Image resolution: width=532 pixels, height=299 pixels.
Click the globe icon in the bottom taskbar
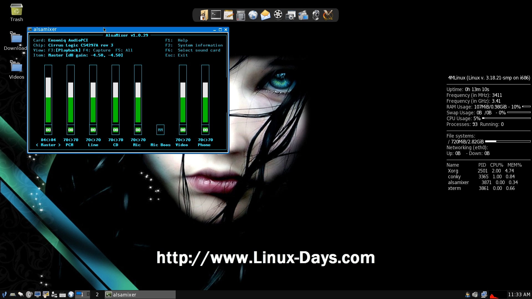(x=71, y=295)
